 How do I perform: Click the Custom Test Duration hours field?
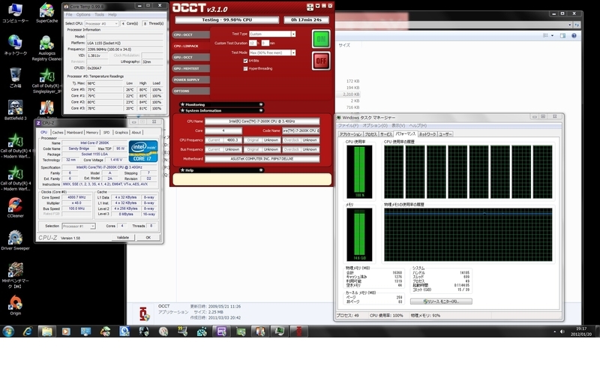coord(253,43)
